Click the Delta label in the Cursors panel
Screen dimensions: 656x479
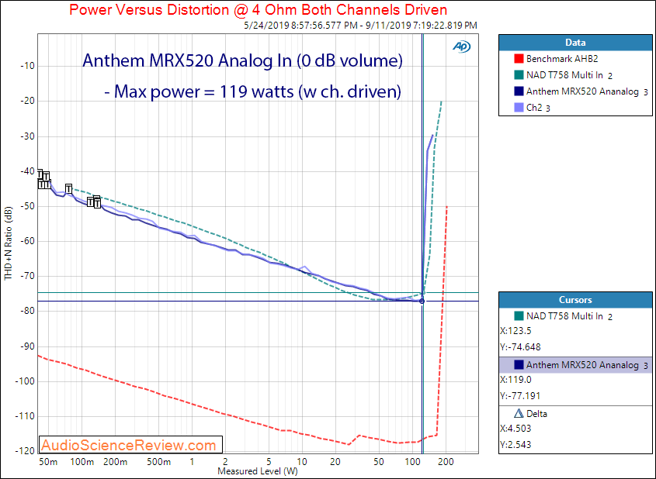pyautogui.click(x=536, y=414)
